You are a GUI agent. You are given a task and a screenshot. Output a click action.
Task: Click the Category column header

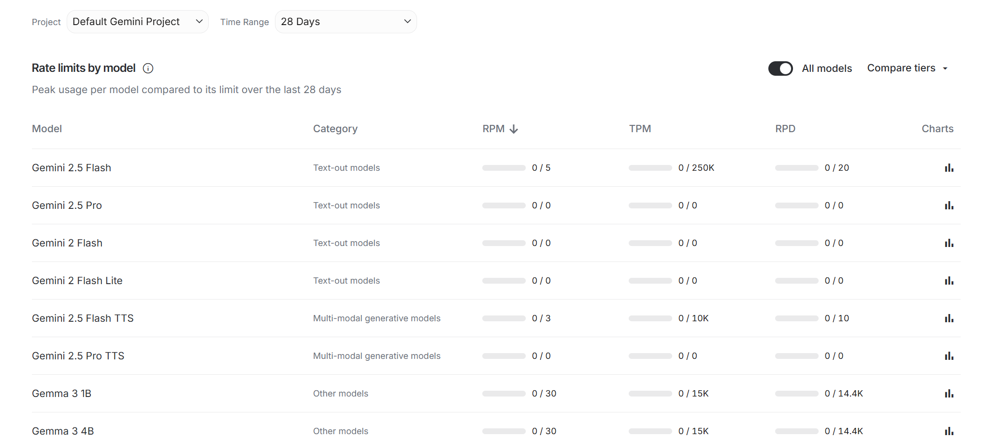[335, 129]
